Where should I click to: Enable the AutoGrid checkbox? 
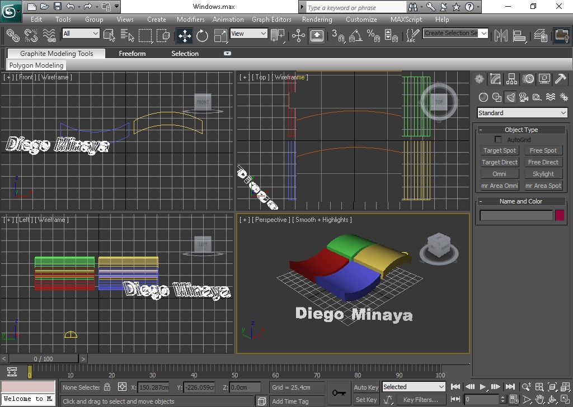497,139
